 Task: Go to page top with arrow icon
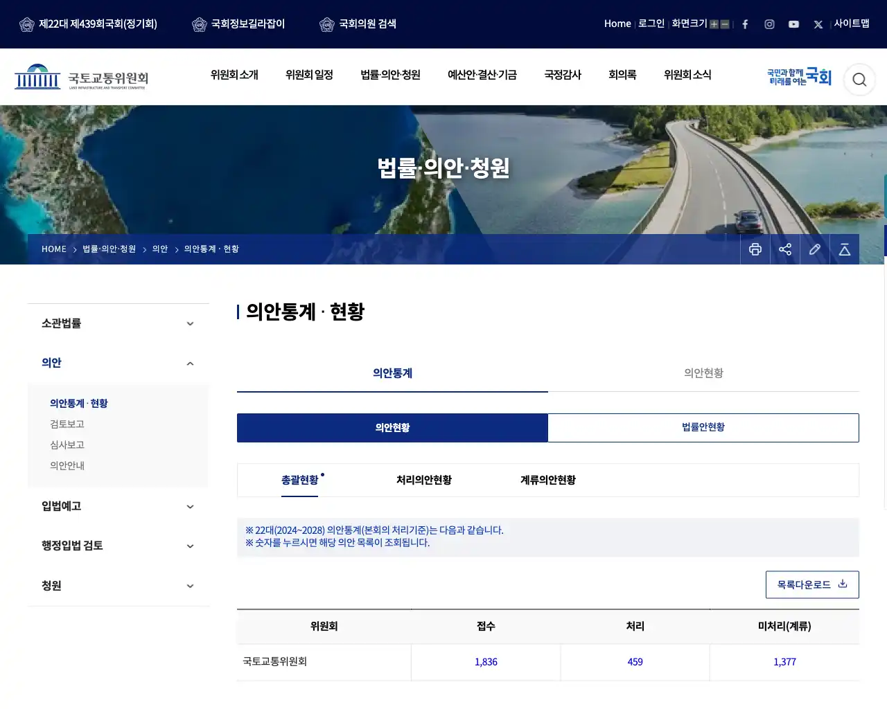point(845,249)
